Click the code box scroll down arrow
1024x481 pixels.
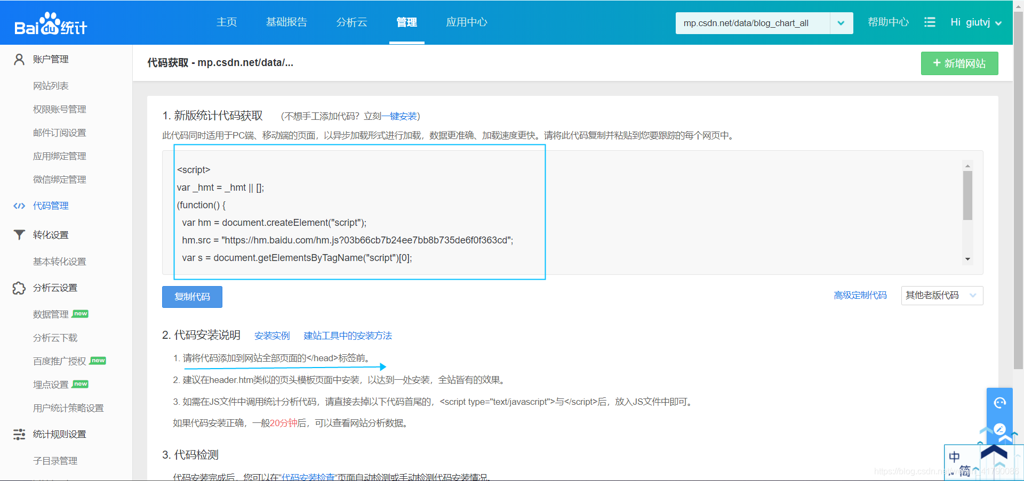tap(967, 259)
